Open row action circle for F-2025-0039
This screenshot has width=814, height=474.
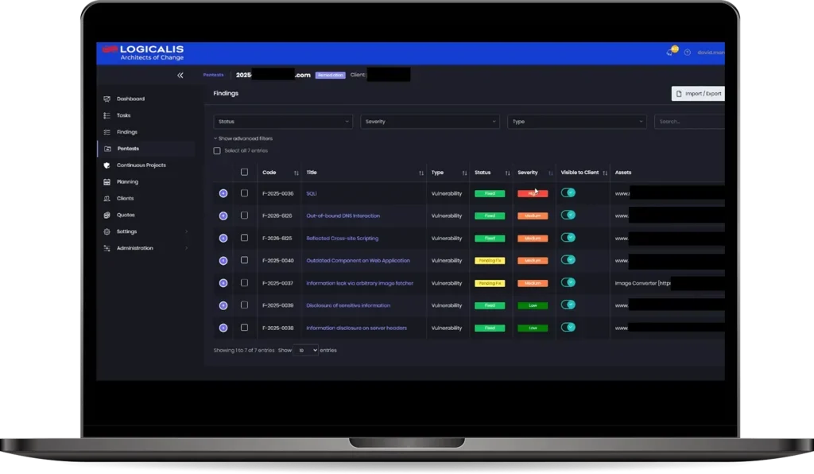point(223,305)
